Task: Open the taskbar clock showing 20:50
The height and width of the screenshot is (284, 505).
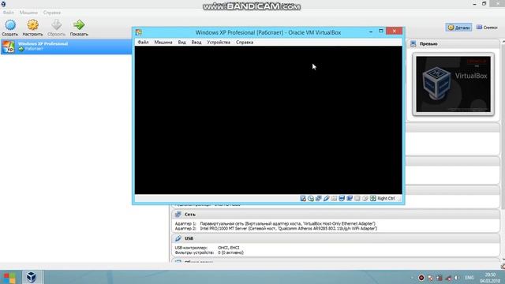Action: tap(489, 278)
